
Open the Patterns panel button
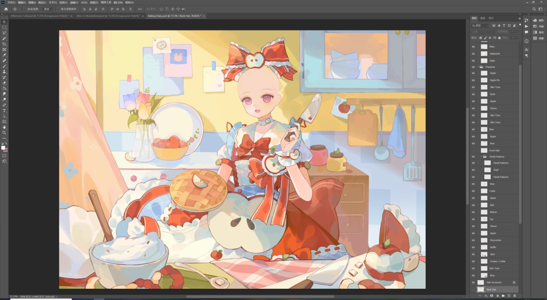point(538,38)
